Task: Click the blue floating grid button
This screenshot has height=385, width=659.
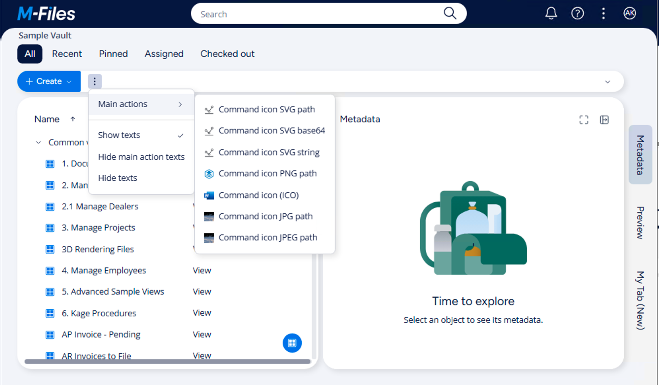Action: click(x=292, y=343)
